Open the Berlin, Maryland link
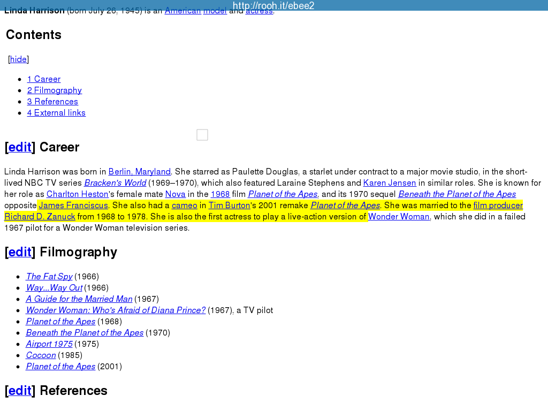Image resolution: width=548 pixels, height=411 pixels. tap(139, 172)
